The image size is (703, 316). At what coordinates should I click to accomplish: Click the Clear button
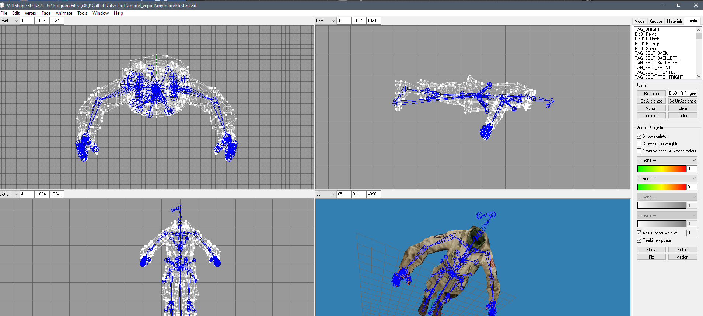[683, 108]
